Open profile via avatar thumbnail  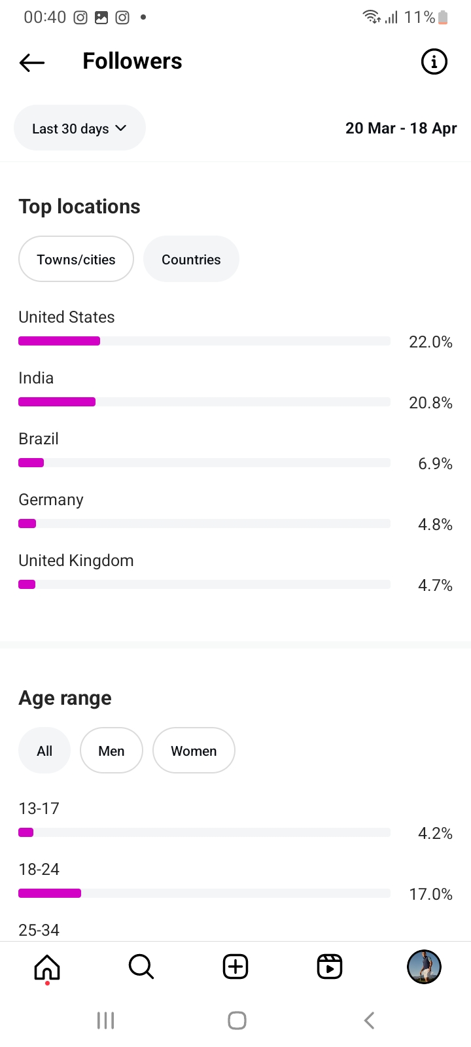click(424, 967)
